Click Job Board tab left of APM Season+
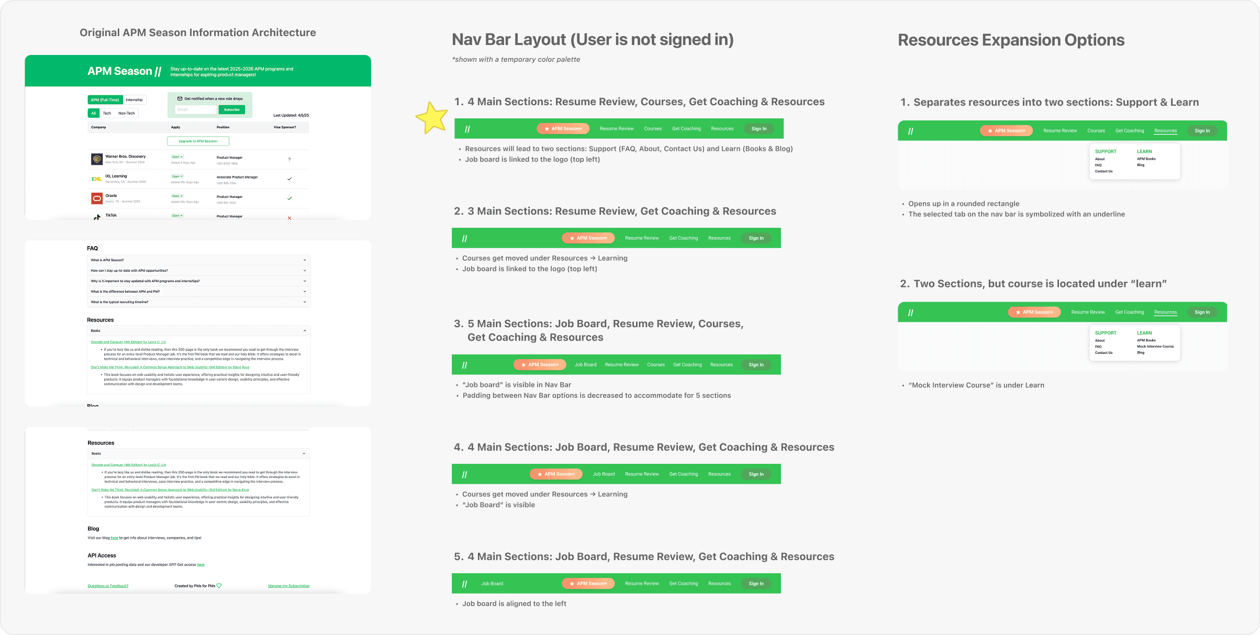 492,584
